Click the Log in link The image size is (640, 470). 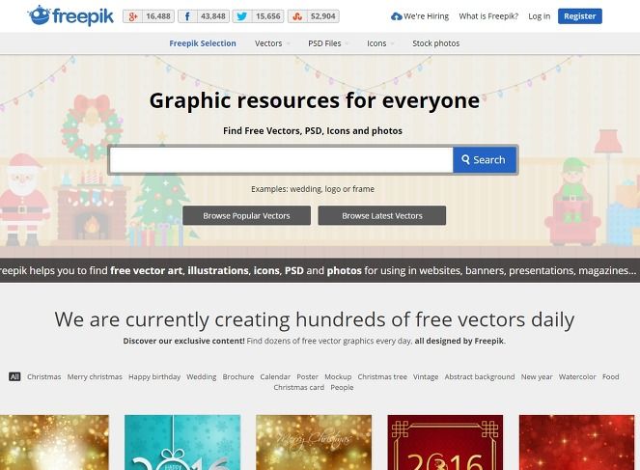(x=540, y=16)
